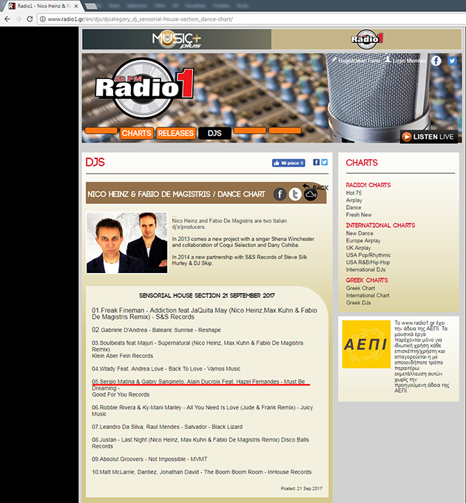Open the Music Plus banner
Viewport: 466px width, 503px height.
(x=177, y=39)
